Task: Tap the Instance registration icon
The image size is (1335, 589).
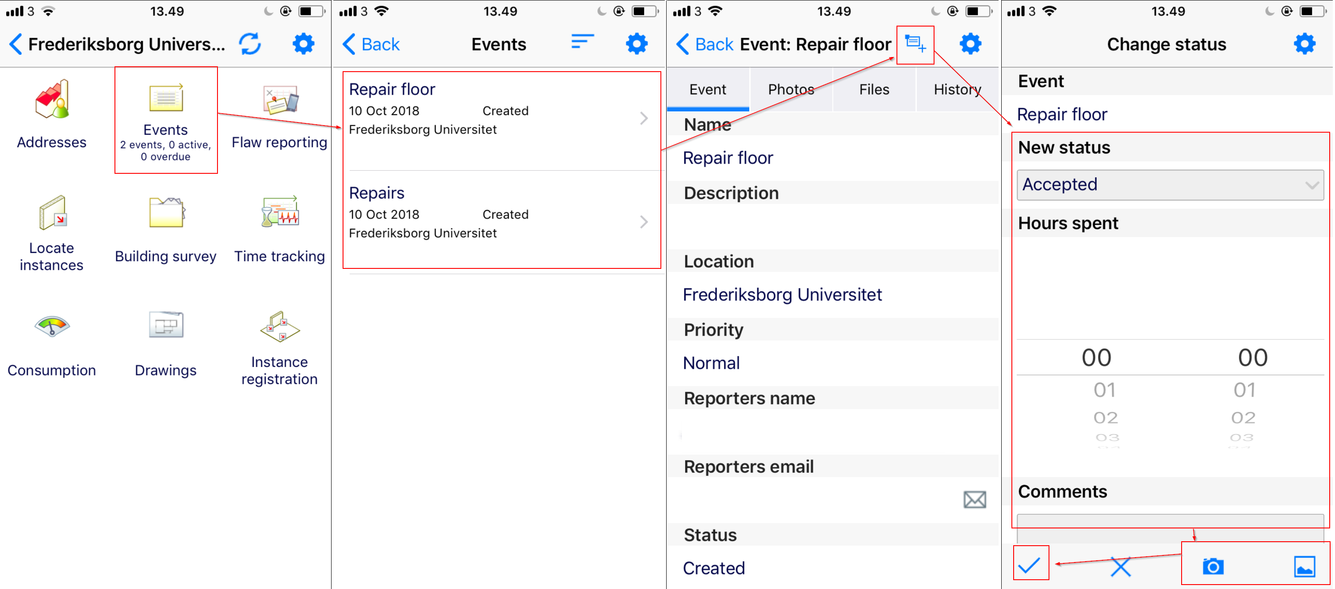Action: (x=280, y=327)
